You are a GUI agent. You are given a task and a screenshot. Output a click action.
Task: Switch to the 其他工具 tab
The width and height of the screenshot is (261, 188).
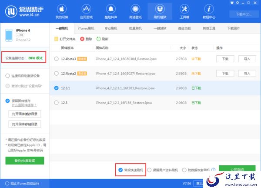pos(209,28)
